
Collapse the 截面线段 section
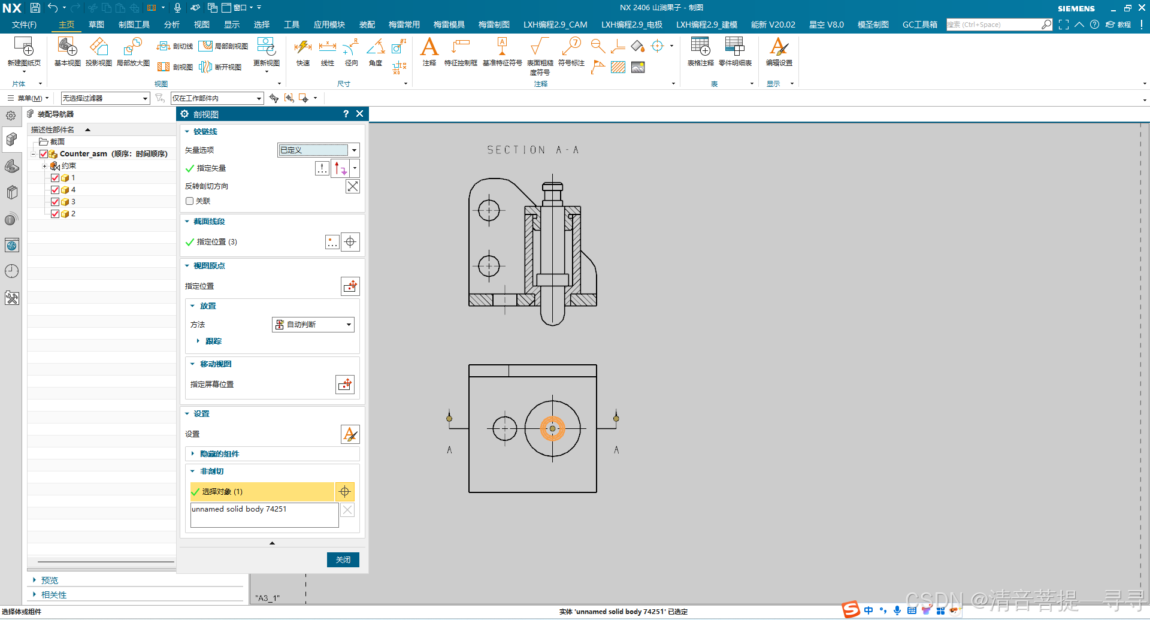click(187, 222)
